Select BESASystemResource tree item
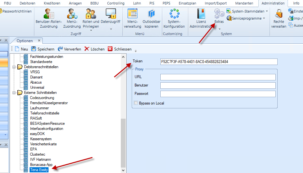This screenshot has height=173, width=303. pyautogui.click(x=47, y=123)
